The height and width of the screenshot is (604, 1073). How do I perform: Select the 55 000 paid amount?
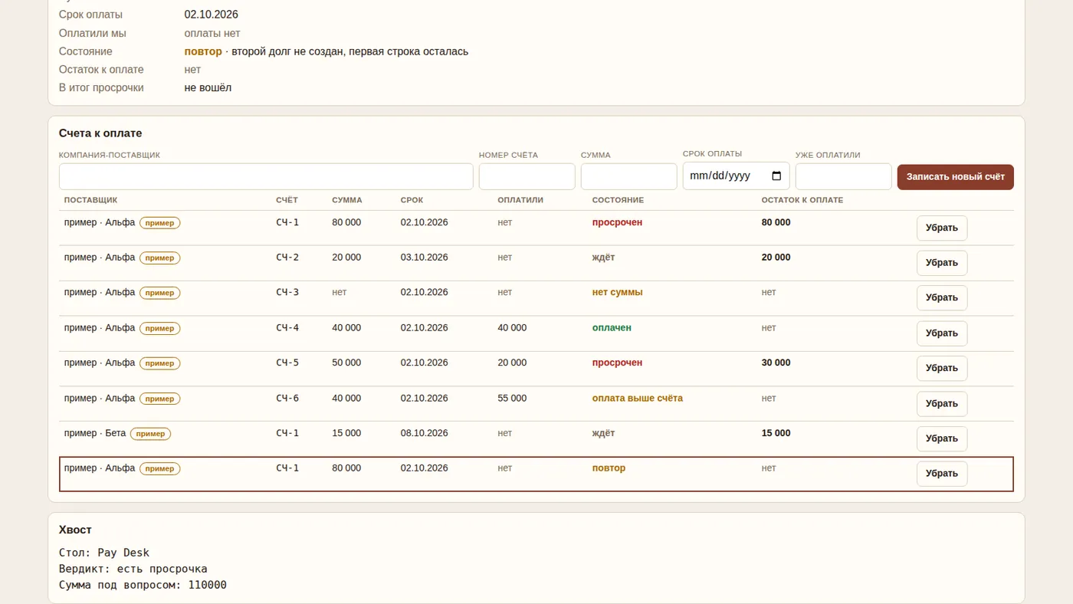512,398
